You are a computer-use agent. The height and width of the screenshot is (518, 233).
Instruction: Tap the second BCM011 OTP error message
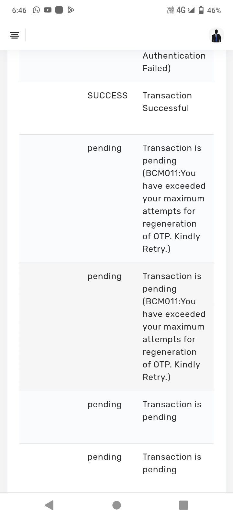174,326
